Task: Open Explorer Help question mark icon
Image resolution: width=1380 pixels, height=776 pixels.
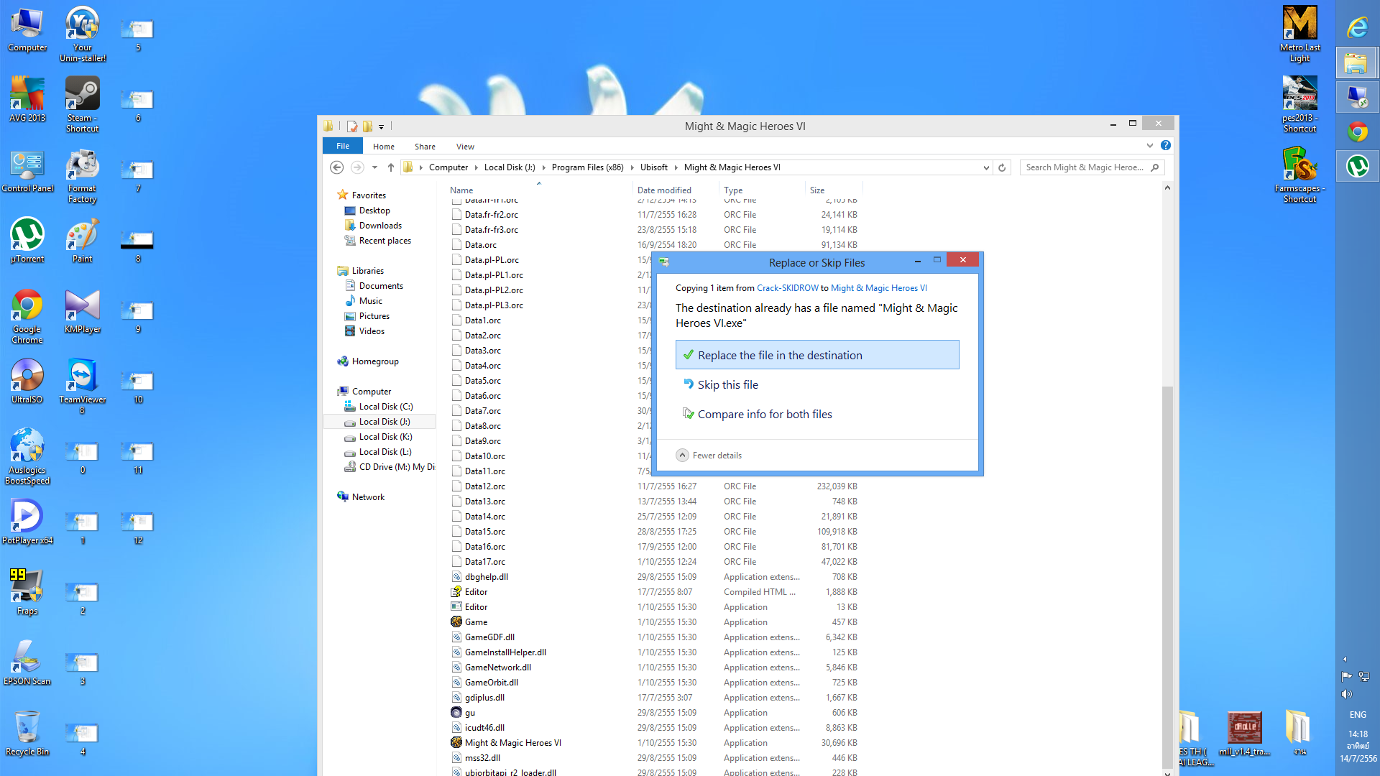Action: (1166, 146)
